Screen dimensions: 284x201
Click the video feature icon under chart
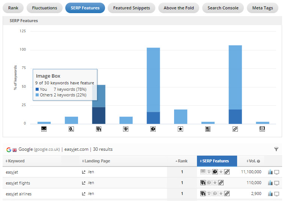coord(262,129)
